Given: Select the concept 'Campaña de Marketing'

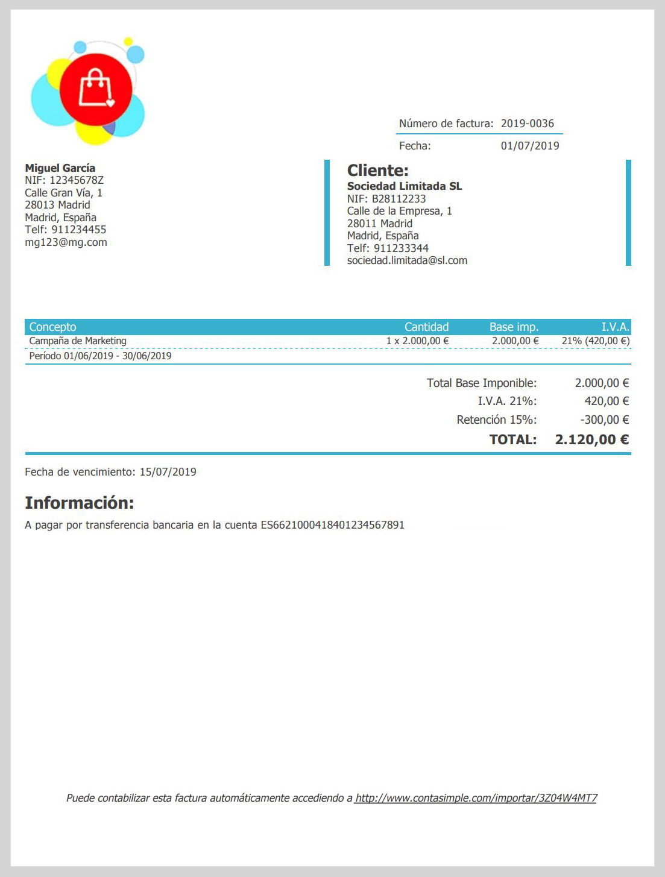Looking at the screenshot, I should tap(78, 341).
